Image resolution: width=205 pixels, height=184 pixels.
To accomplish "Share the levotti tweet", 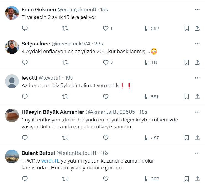I will tap(197, 97).
